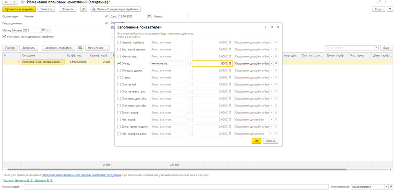Viewport: 397px width, 190px height.
Task: Expand Ставка method dropdown
Action: coord(188,78)
